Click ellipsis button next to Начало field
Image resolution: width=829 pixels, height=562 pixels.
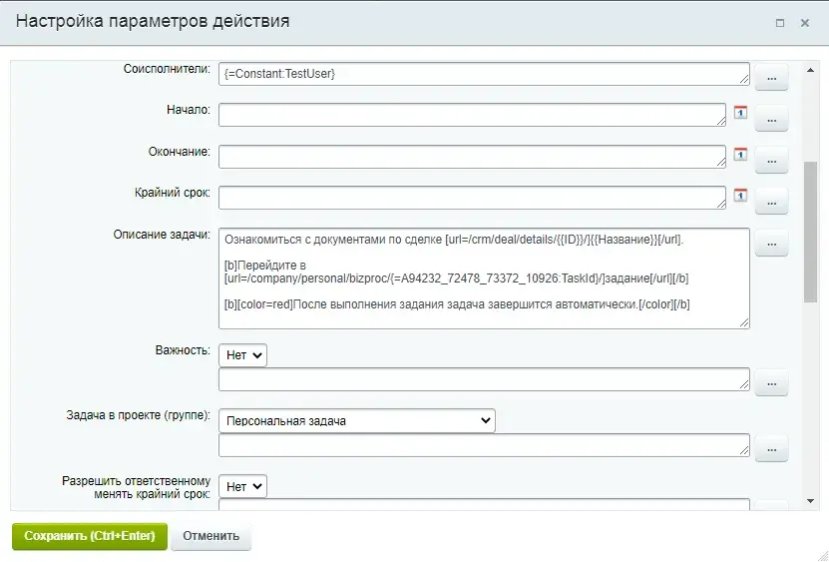pyautogui.click(x=771, y=118)
